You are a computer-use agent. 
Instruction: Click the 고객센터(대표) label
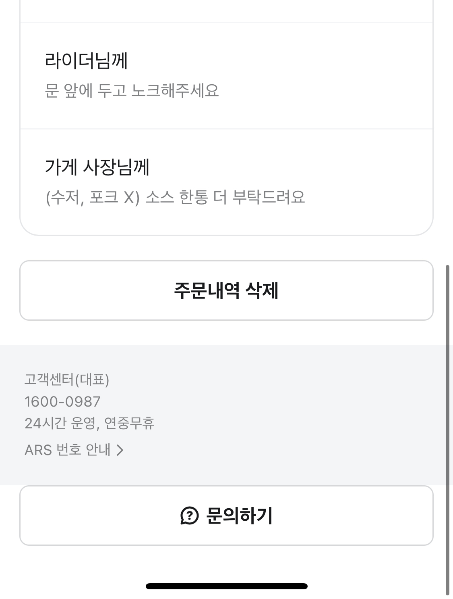click(67, 380)
